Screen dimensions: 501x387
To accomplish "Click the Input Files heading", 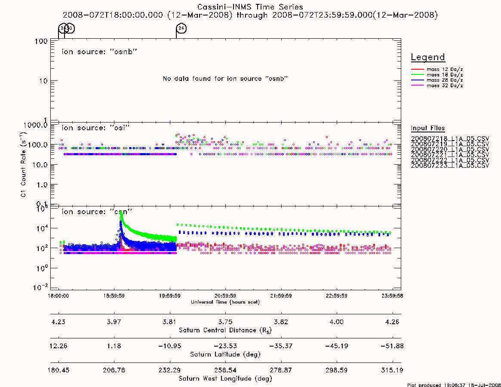I will 428,128.
